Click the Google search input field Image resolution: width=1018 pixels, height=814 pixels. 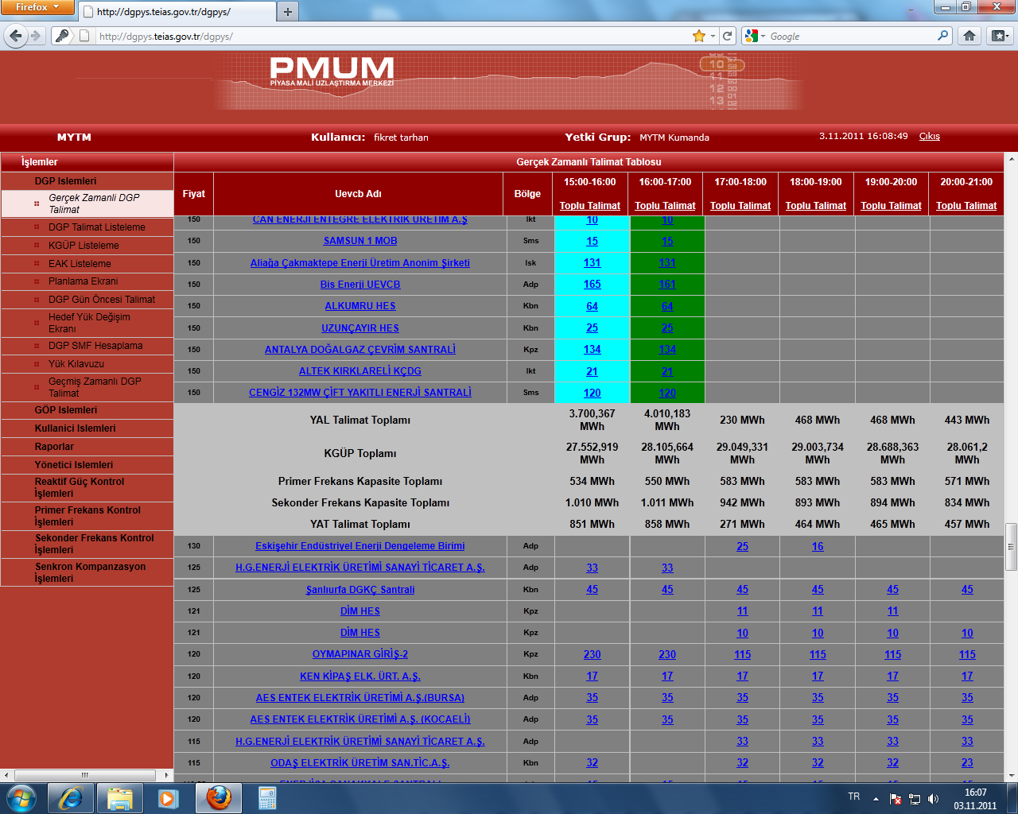point(851,36)
